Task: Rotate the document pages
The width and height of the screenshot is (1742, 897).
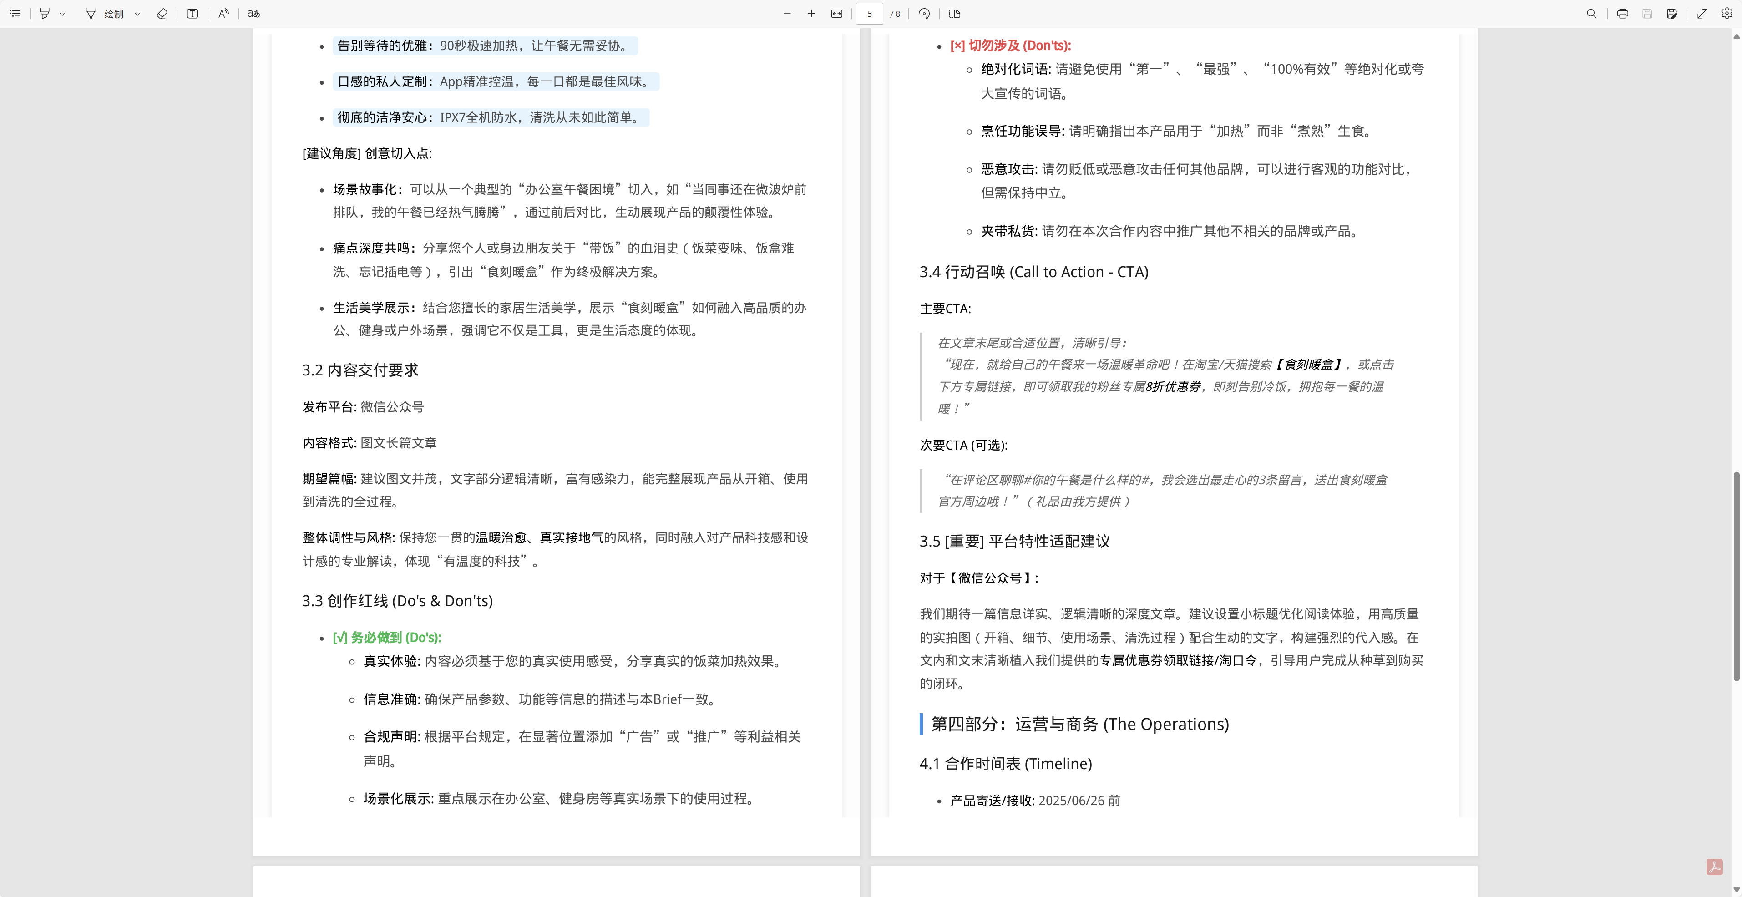Action: [x=924, y=14]
